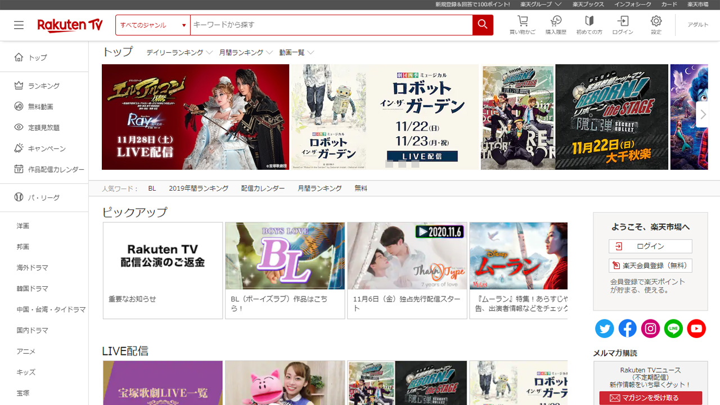Click the マガジンを受け取る button
This screenshot has height=405, width=720.
tap(650, 398)
